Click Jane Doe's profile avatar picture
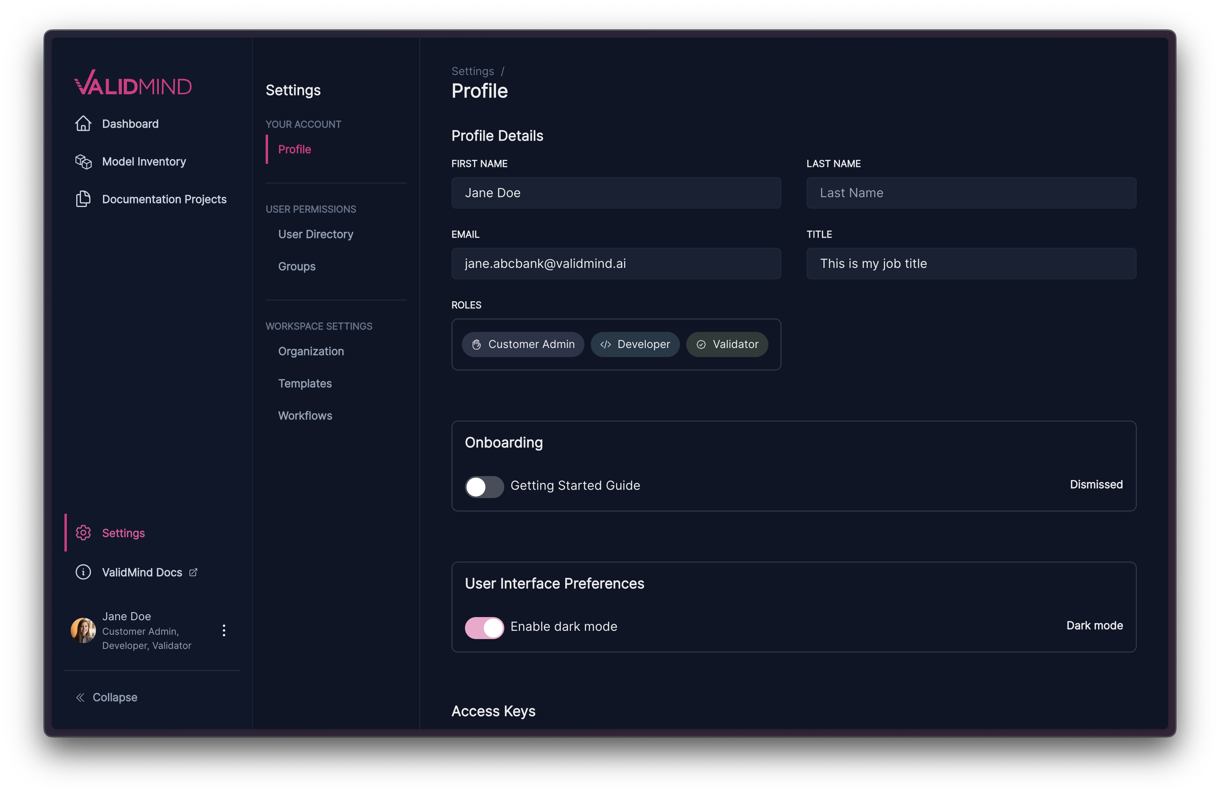The height and width of the screenshot is (795, 1220). pos(83,630)
